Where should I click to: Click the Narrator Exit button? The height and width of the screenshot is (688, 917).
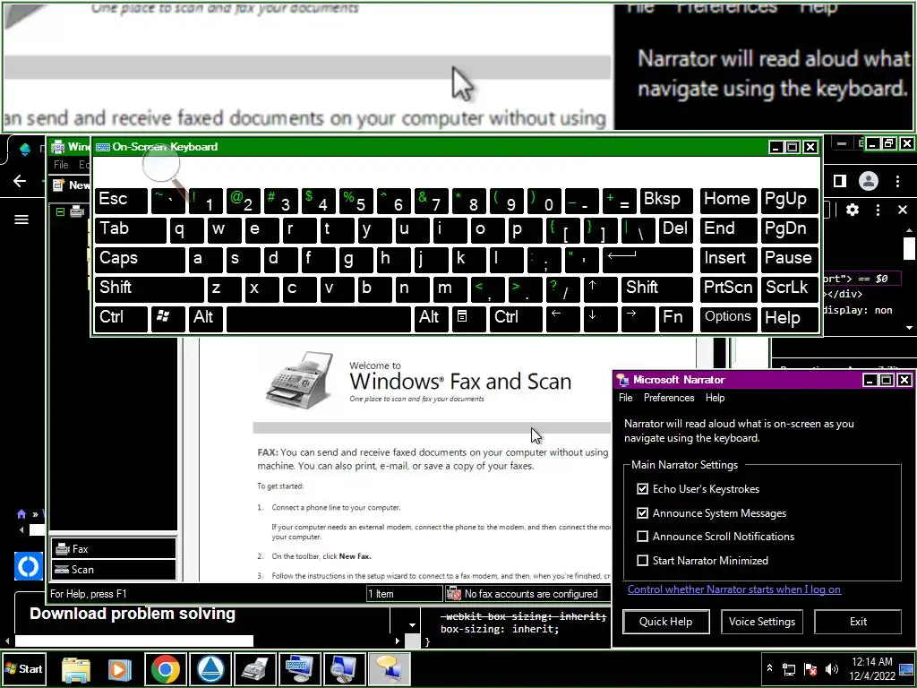tap(857, 622)
